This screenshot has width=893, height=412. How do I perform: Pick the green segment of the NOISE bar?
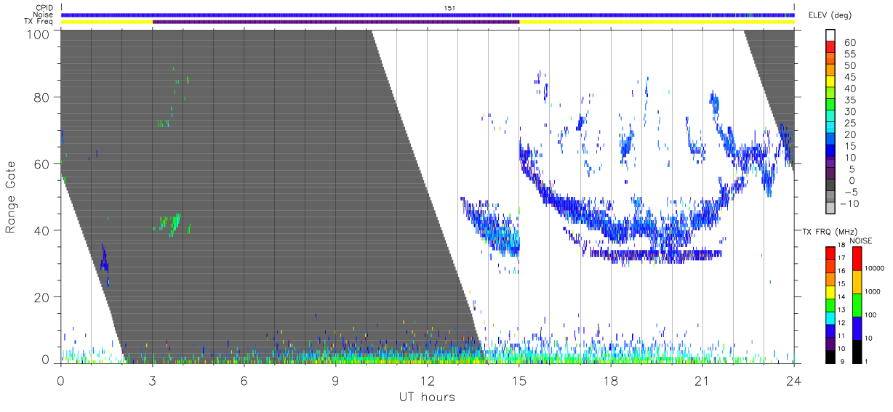coord(857,304)
